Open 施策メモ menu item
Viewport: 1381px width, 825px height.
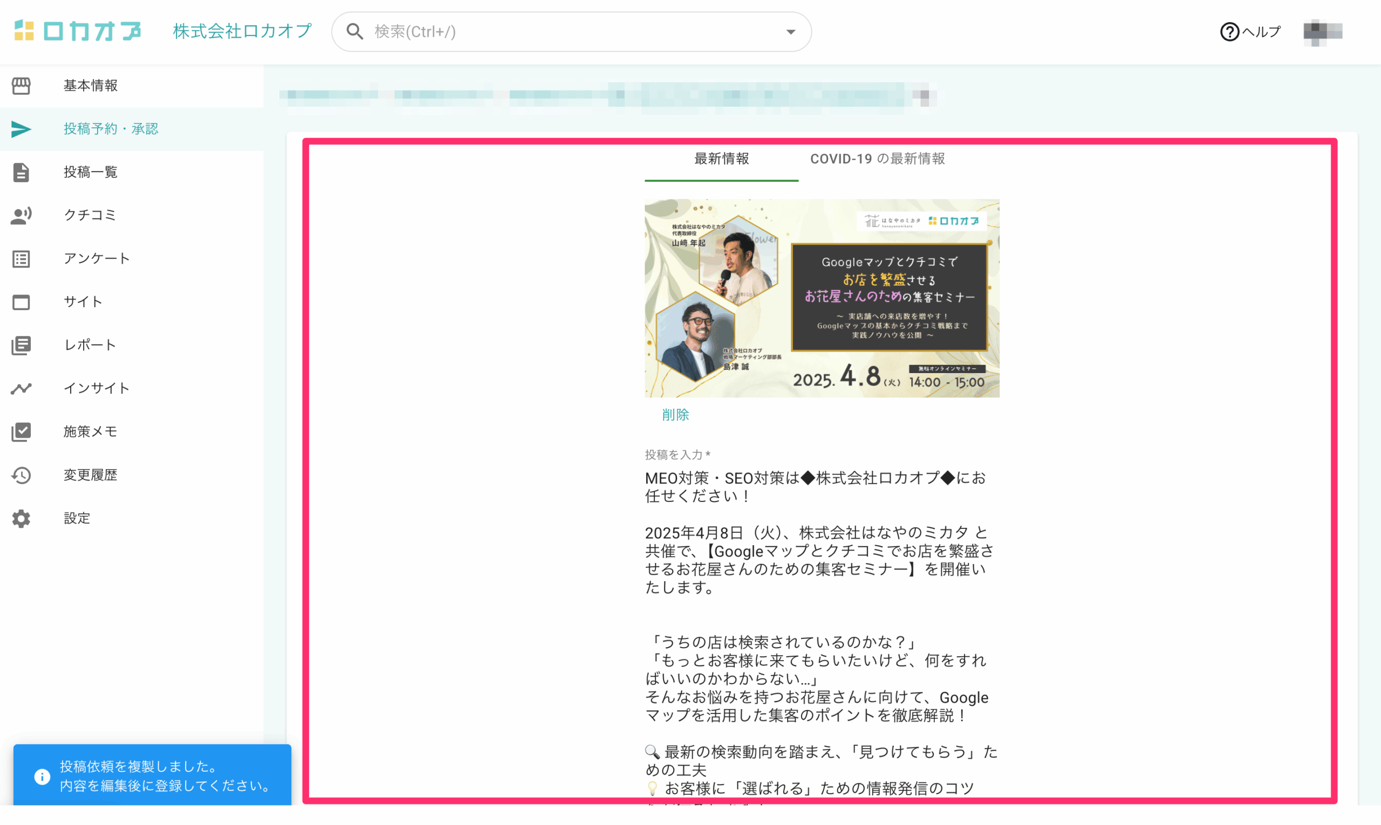(x=132, y=432)
